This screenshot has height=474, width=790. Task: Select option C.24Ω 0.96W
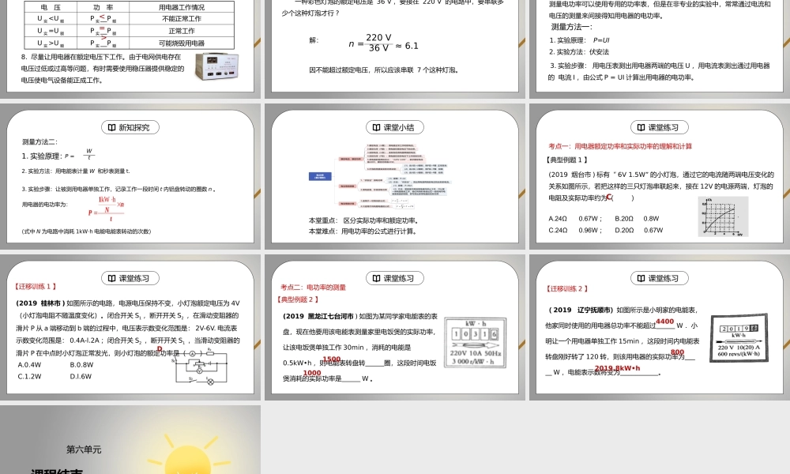click(574, 230)
